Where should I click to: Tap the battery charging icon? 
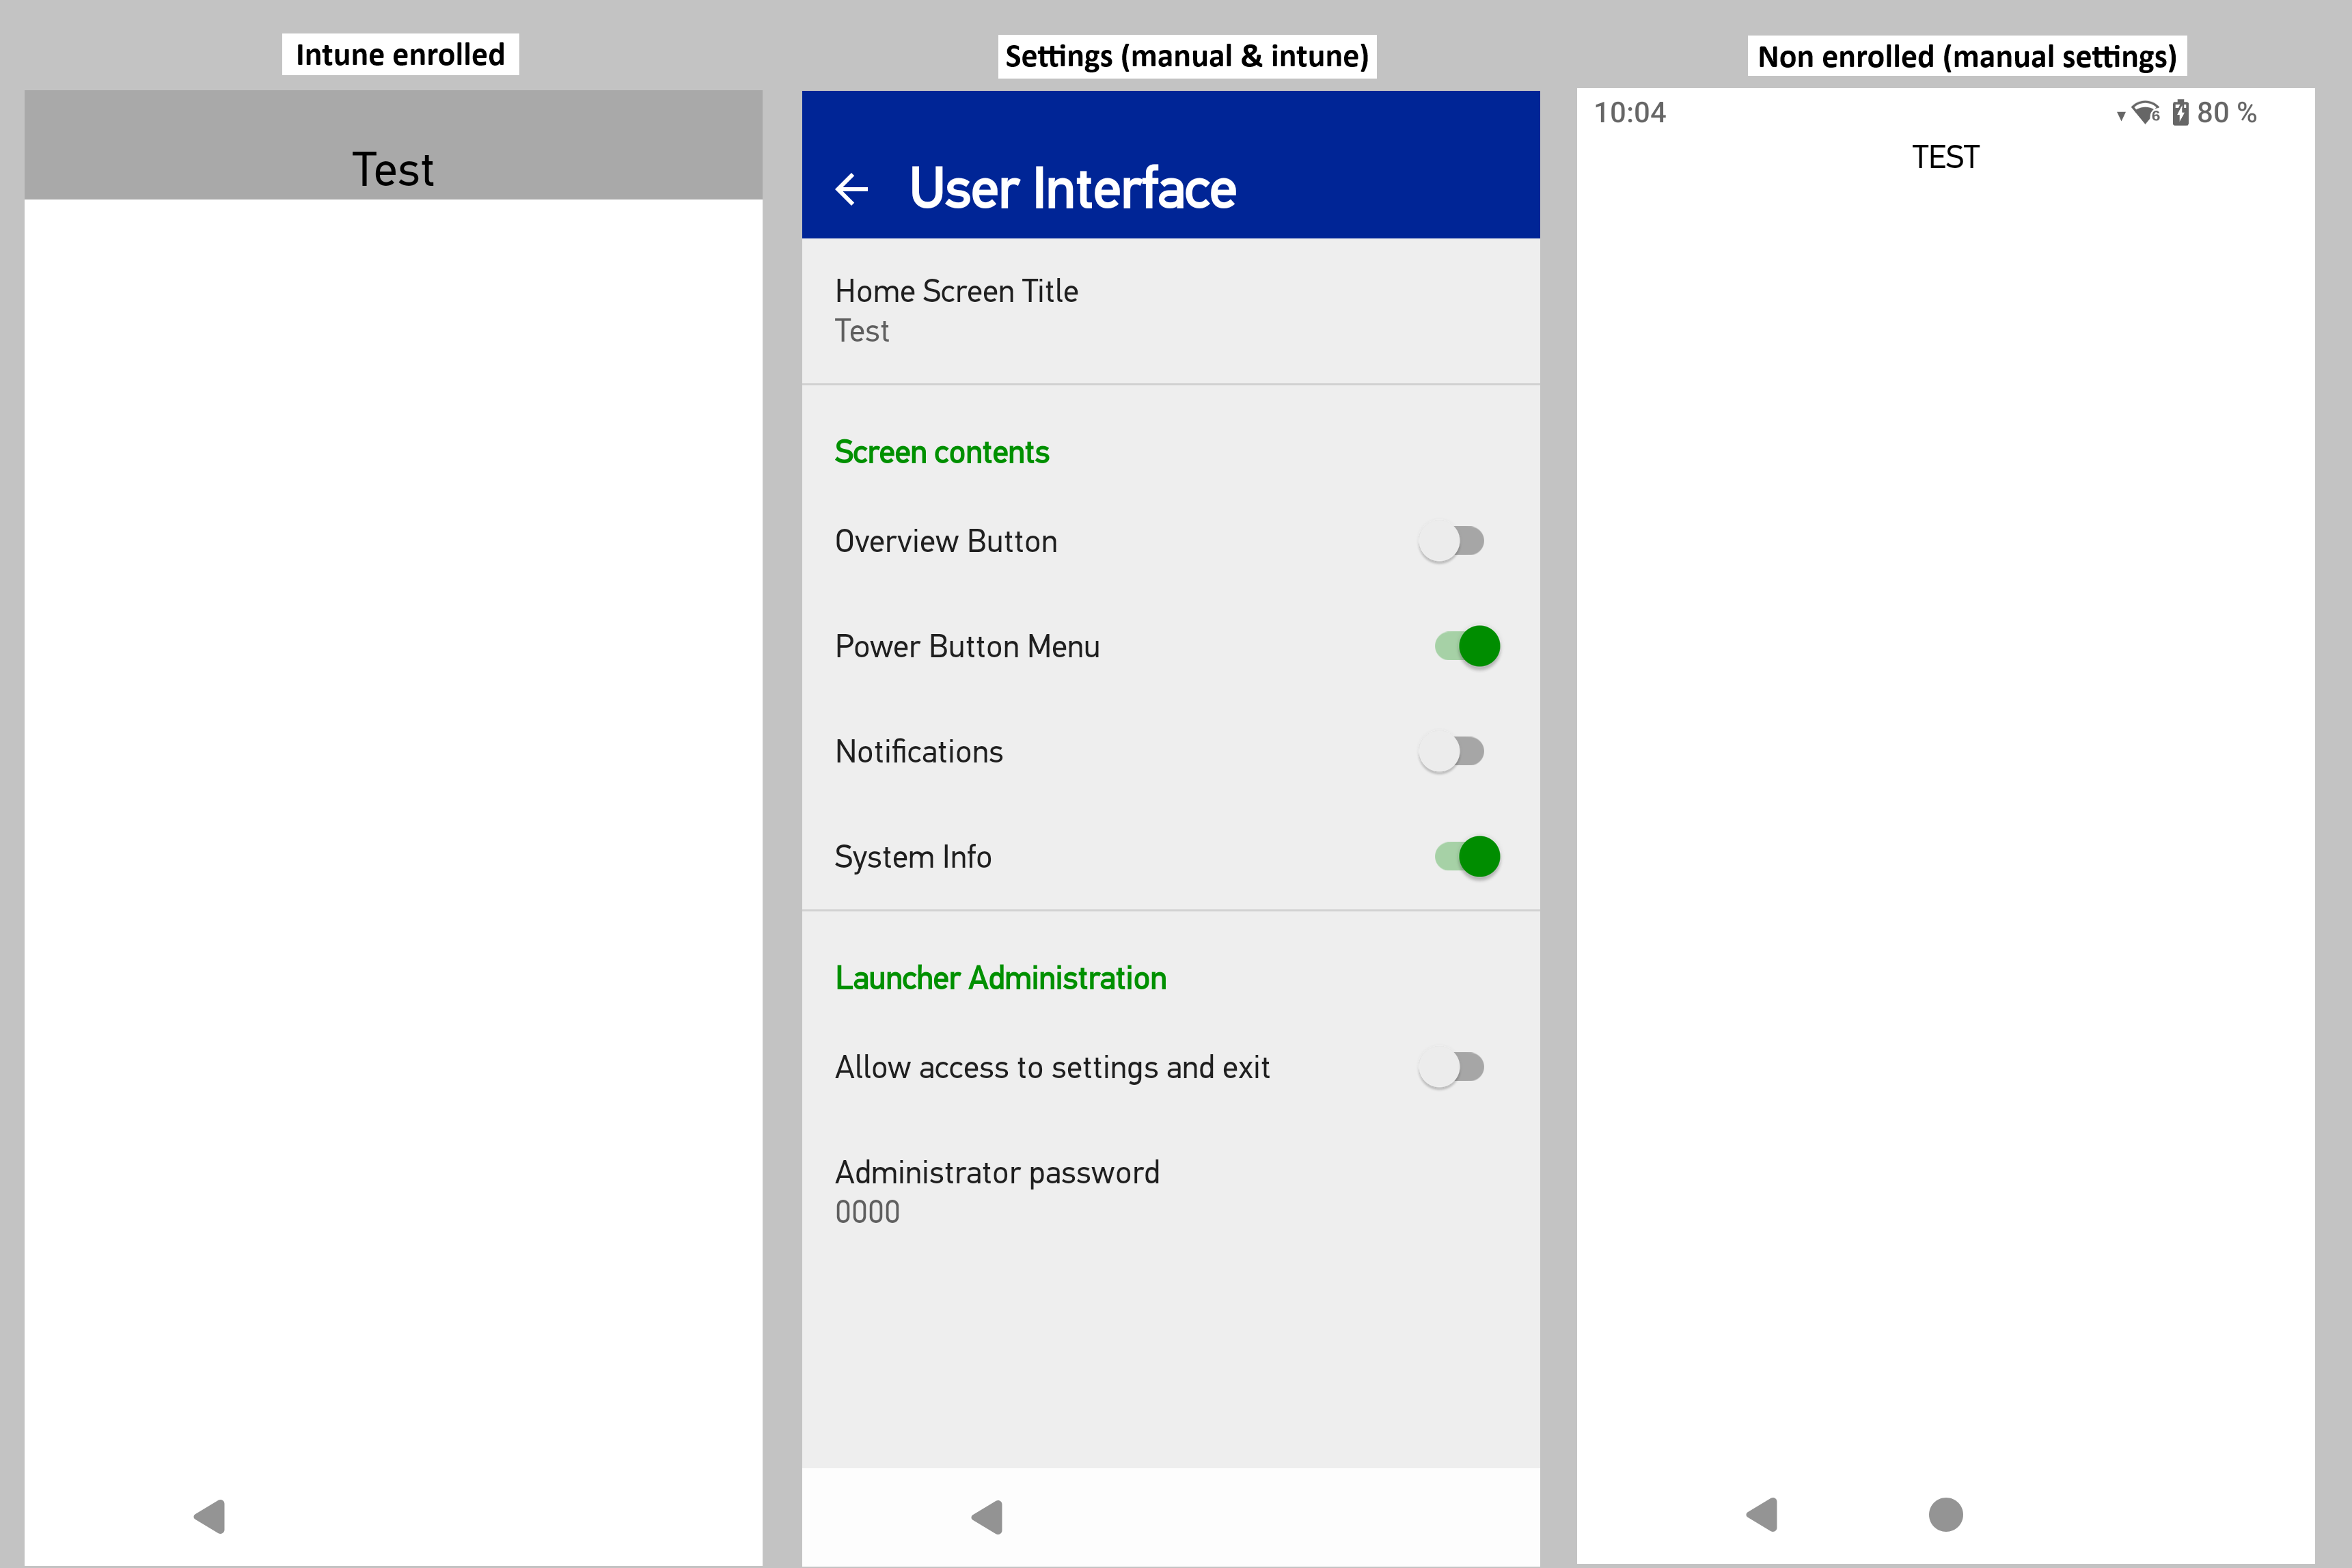pos(2180,113)
